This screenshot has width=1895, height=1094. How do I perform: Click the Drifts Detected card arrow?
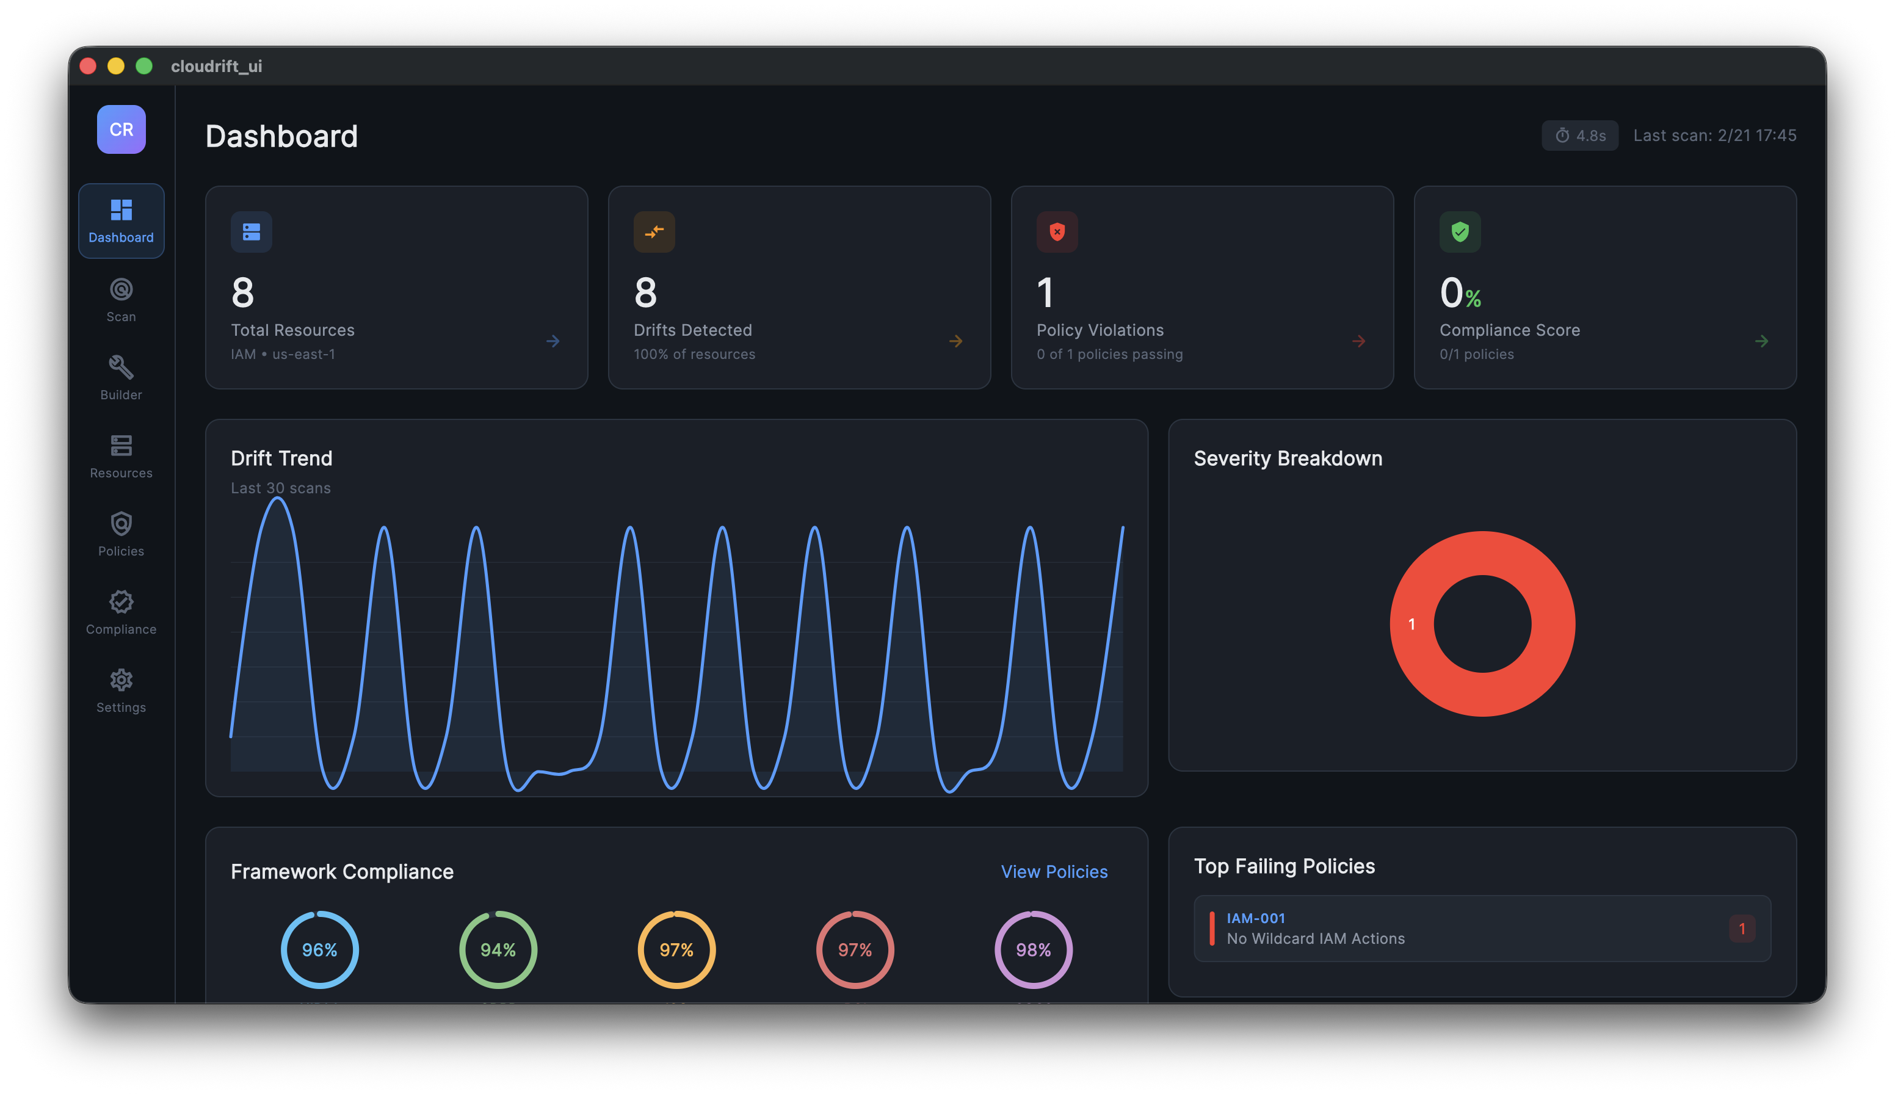pos(956,341)
